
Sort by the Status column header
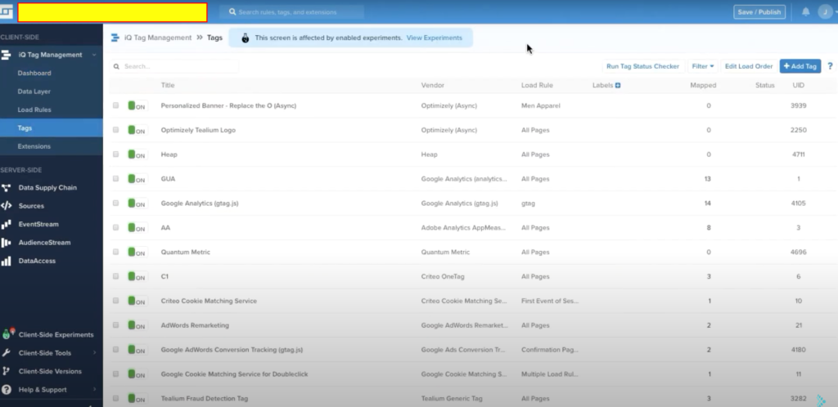[765, 85]
